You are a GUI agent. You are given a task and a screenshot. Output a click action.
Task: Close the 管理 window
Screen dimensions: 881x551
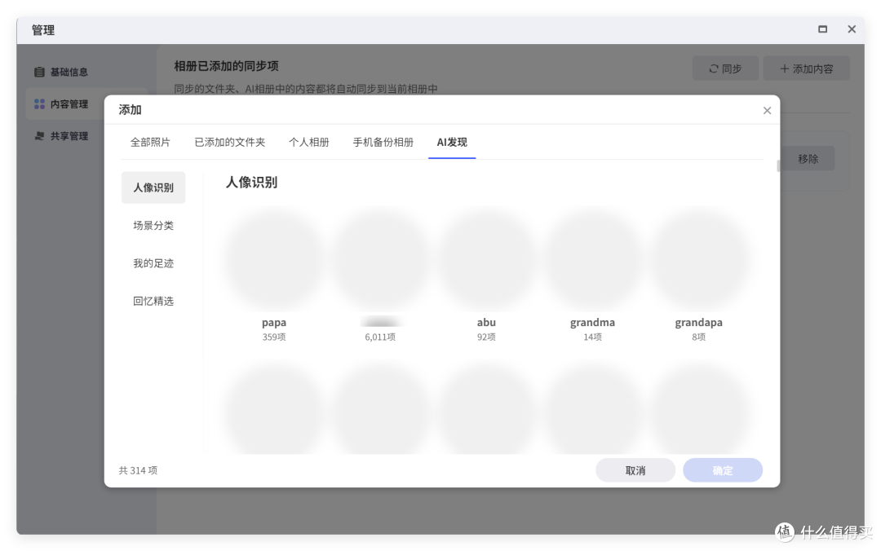pos(852,29)
